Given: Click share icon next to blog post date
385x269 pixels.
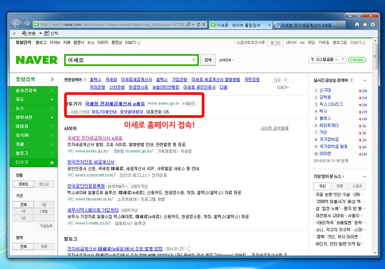Looking at the screenshot, I should (188, 249).
